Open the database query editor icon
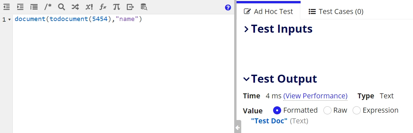 [x=144, y=7]
